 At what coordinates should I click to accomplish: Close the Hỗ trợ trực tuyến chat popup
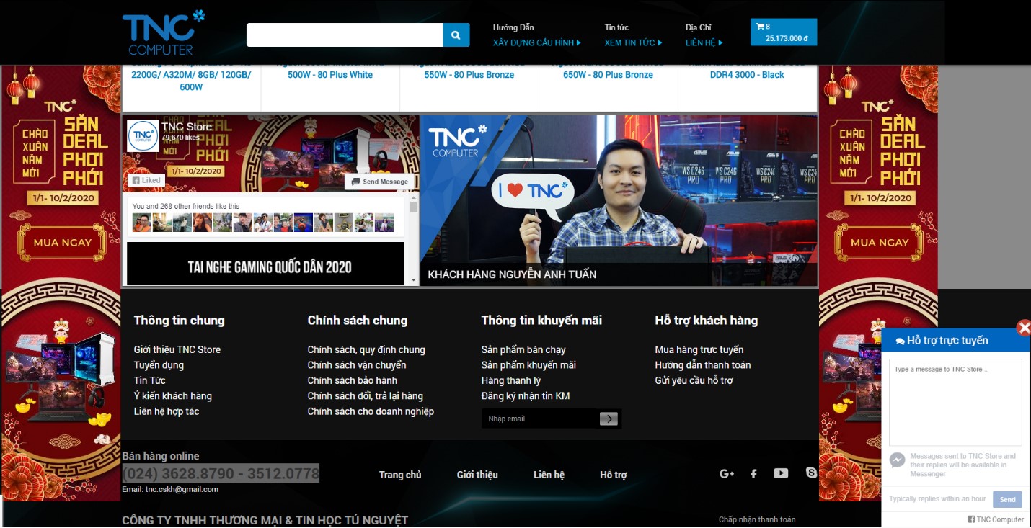[1023, 328]
